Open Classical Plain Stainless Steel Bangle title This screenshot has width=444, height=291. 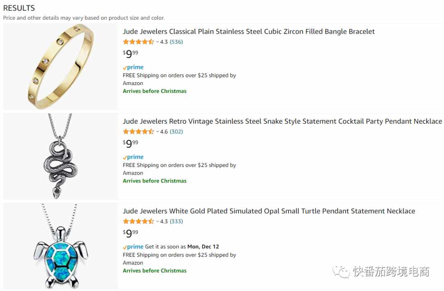pyautogui.click(x=249, y=31)
